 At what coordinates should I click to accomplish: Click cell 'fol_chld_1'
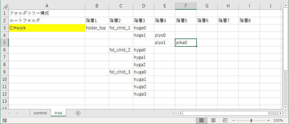coord(121,28)
